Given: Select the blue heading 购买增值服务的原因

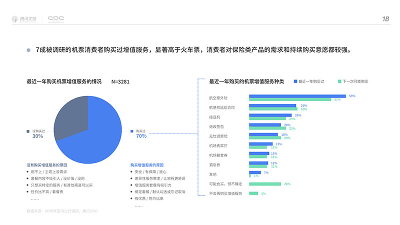Looking at the screenshot, I should [147, 165].
